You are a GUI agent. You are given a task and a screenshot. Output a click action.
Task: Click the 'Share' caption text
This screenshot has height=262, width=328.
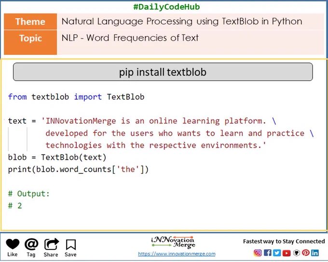(51, 254)
